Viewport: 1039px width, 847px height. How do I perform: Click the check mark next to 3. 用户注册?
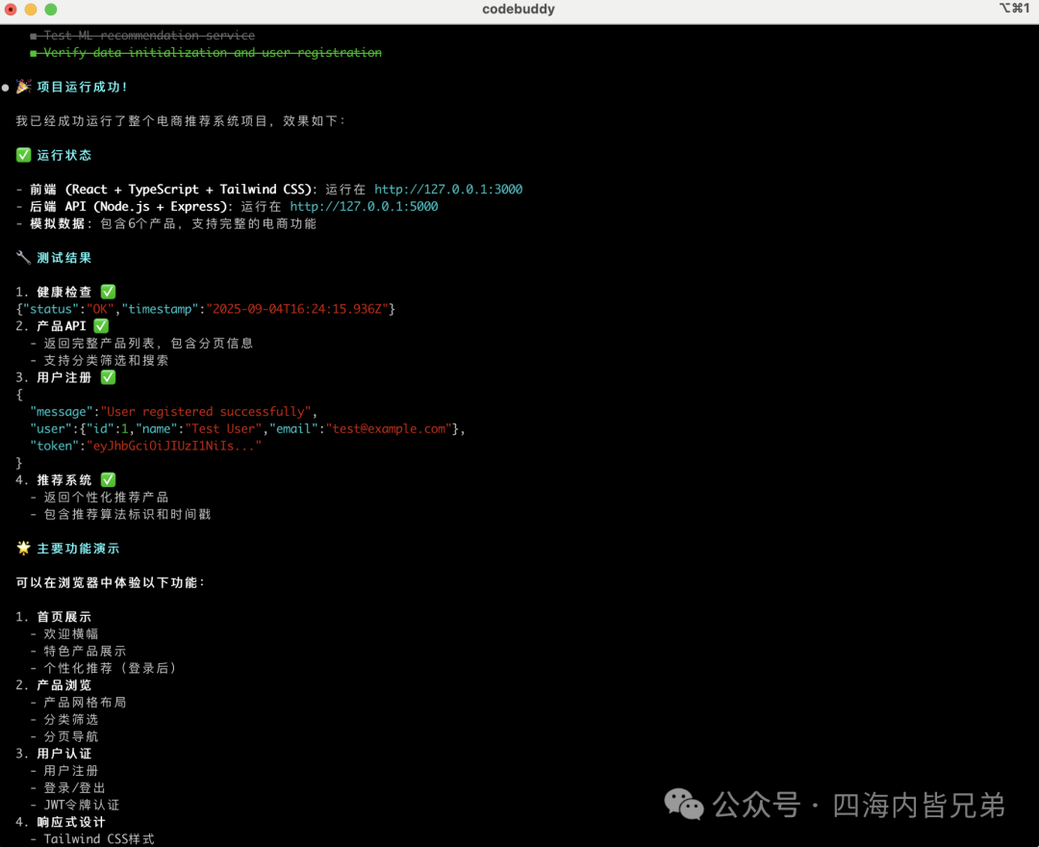(108, 377)
